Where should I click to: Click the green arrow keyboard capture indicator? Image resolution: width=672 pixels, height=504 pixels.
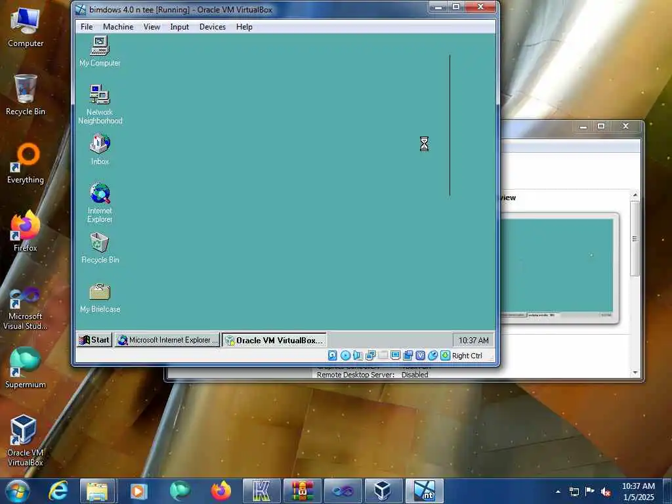point(446,355)
